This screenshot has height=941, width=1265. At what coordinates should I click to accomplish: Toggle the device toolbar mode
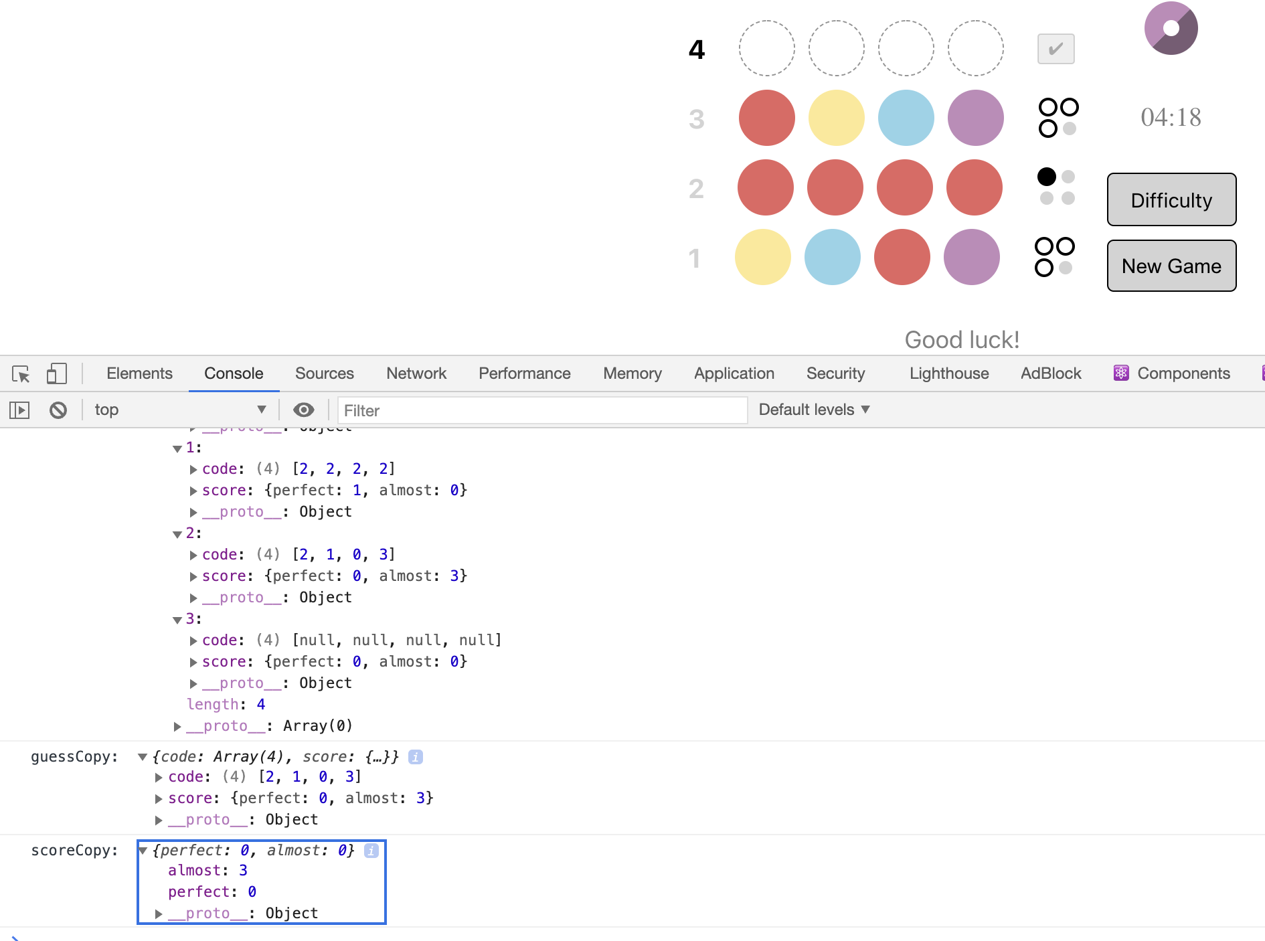[x=56, y=373]
